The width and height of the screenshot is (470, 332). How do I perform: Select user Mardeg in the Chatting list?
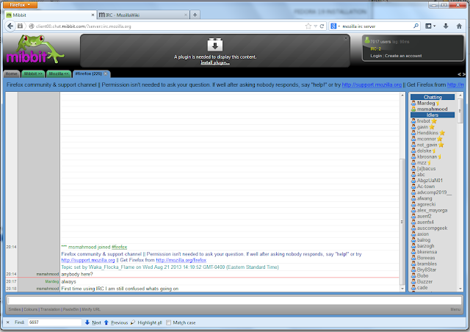pyautogui.click(x=426, y=103)
